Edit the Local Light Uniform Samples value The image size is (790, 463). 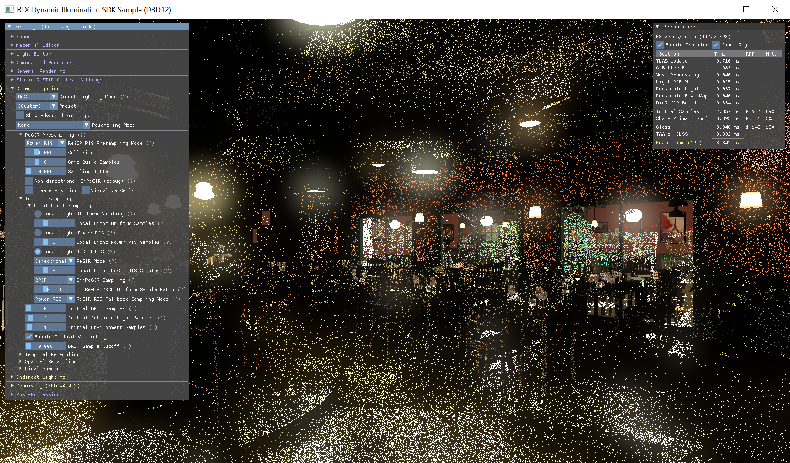[54, 223]
